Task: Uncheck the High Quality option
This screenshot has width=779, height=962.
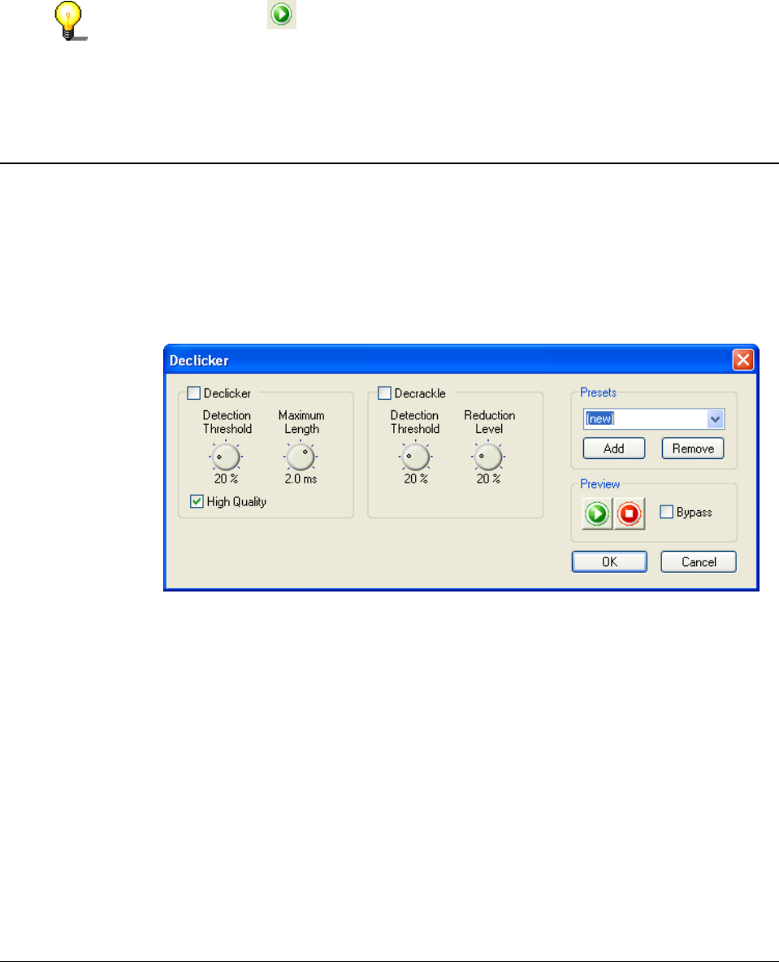Action: [x=197, y=501]
